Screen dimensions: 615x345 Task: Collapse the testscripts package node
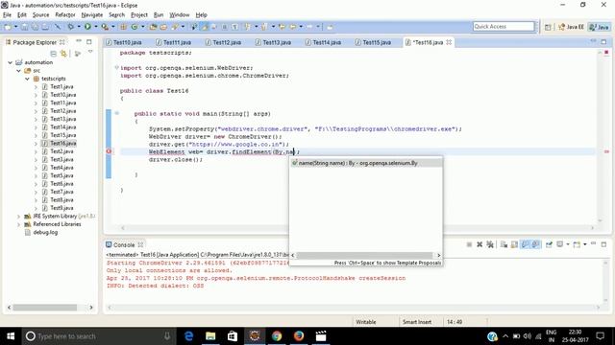(27, 79)
